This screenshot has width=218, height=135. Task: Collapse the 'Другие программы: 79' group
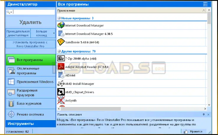tap(59, 51)
